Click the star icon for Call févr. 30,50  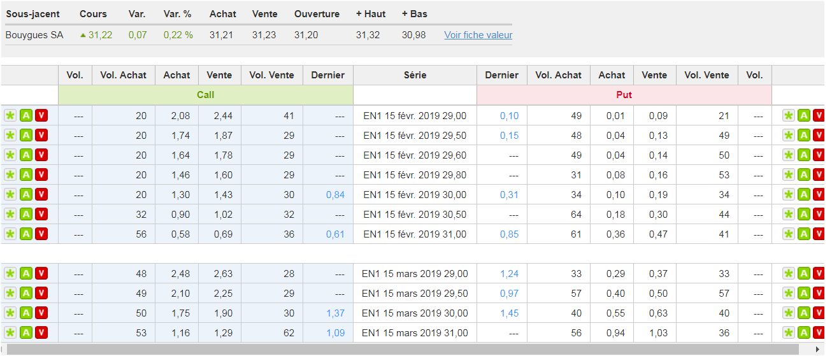10,215
